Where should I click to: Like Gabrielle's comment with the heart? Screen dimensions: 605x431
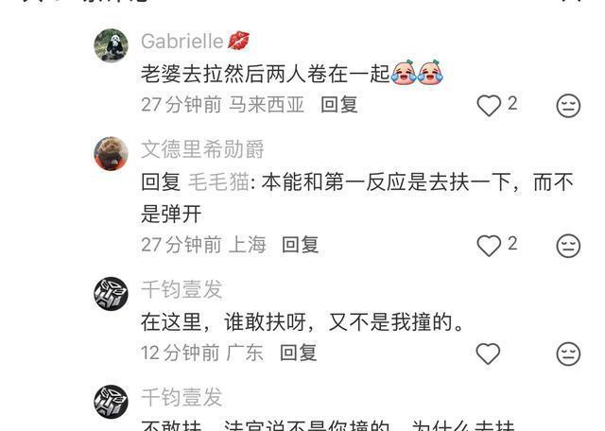click(489, 105)
